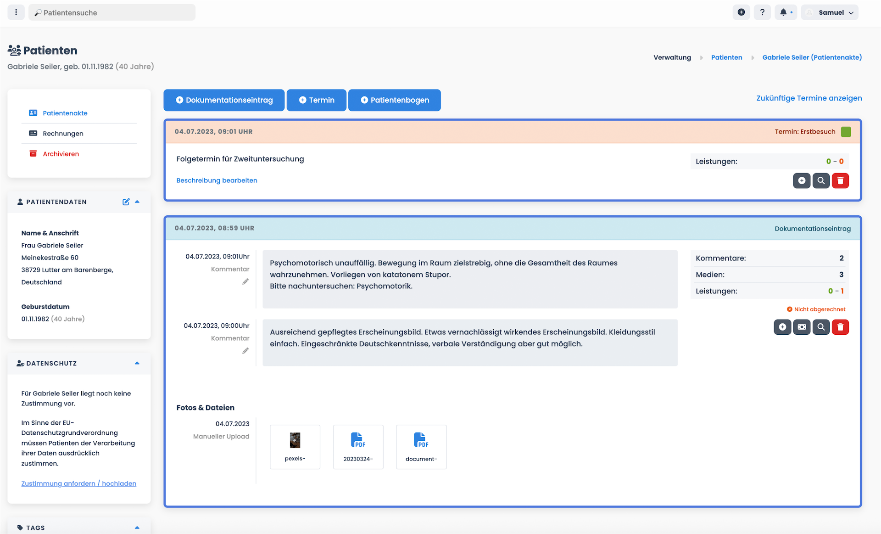Viewport: 881px width, 534px height.
Task: Open Rechnungen in the sidebar menu
Action: click(63, 134)
